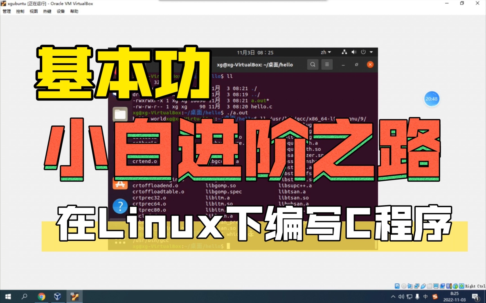
Task: Click libtsan.so in terminal output
Action: click(294, 198)
